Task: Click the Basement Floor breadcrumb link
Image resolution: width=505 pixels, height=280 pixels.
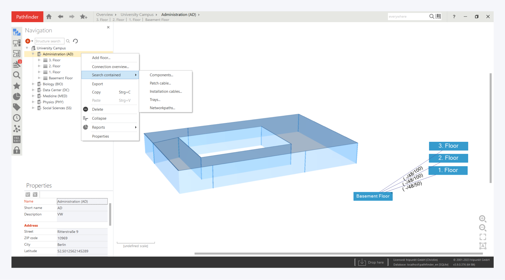Action: click(x=157, y=20)
